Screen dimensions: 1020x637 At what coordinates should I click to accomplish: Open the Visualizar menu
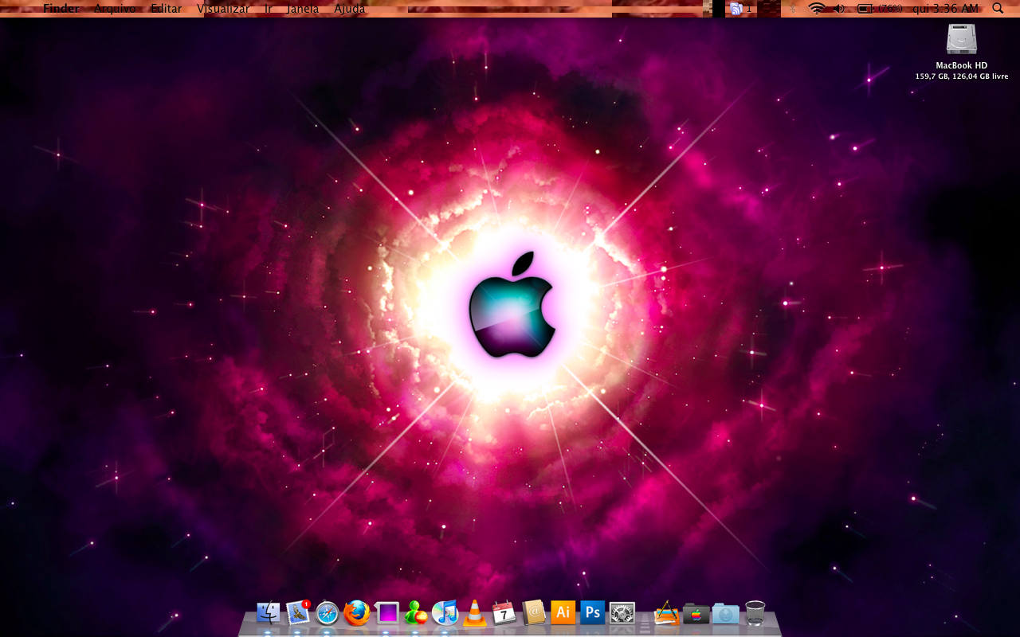[x=223, y=8]
